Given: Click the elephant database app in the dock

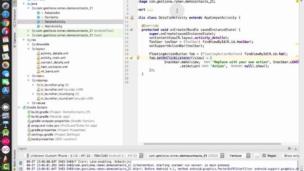Looking at the screenshot, I should (6, 107).
